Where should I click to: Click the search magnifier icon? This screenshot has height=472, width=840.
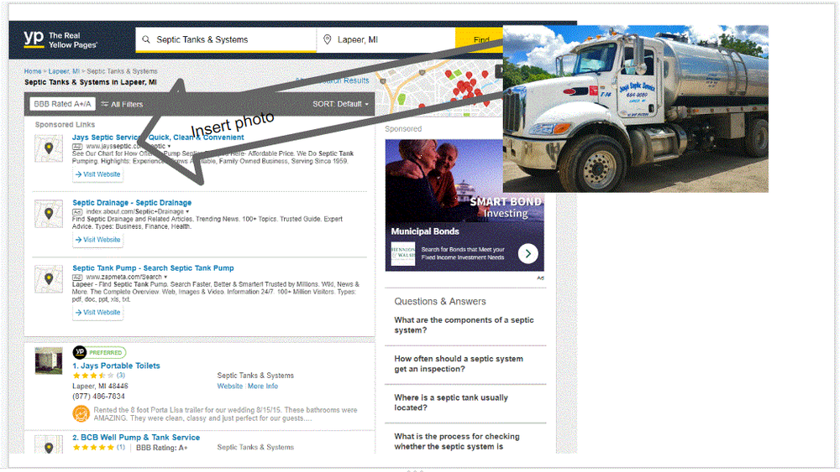click(145, 39)
